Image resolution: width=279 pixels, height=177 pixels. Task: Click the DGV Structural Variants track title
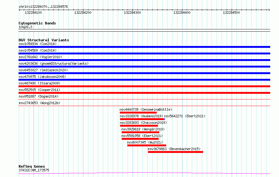click(44, 40)
